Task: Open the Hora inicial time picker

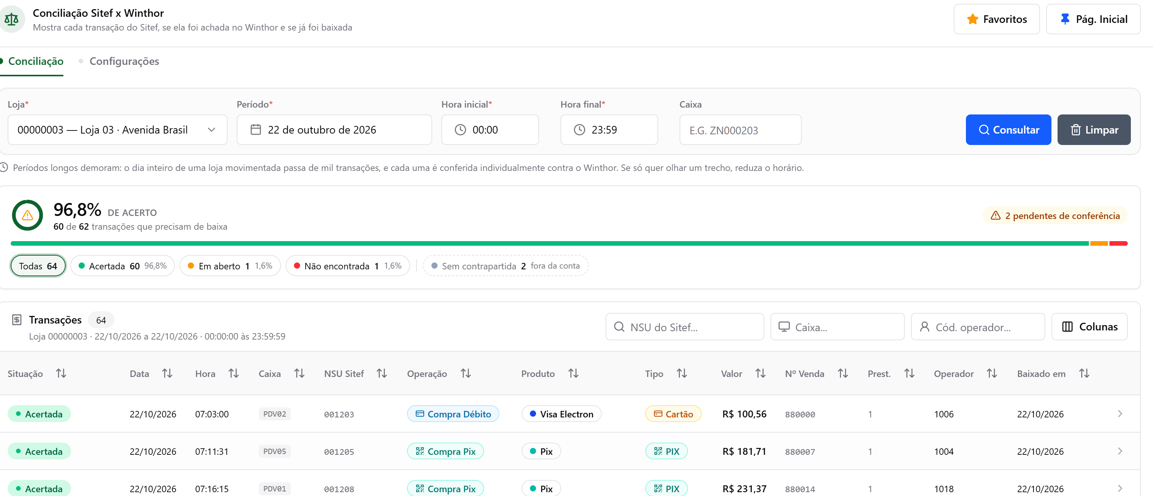Action: coord(490,130)
